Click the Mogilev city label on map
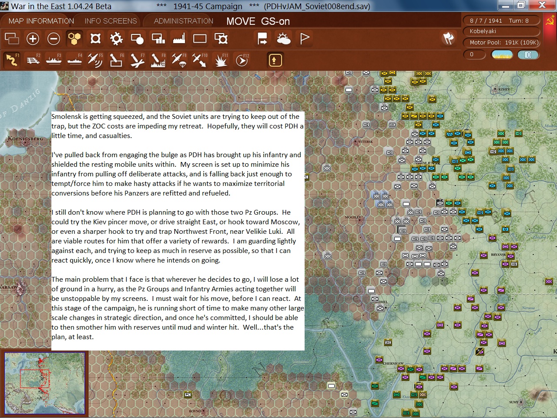 tap(353, 217)
